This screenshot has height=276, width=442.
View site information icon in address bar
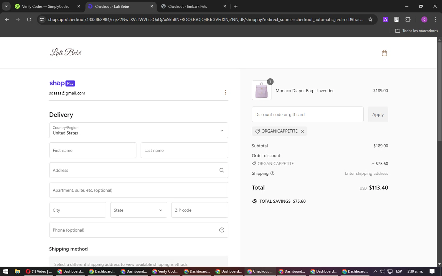click(42, 19)
